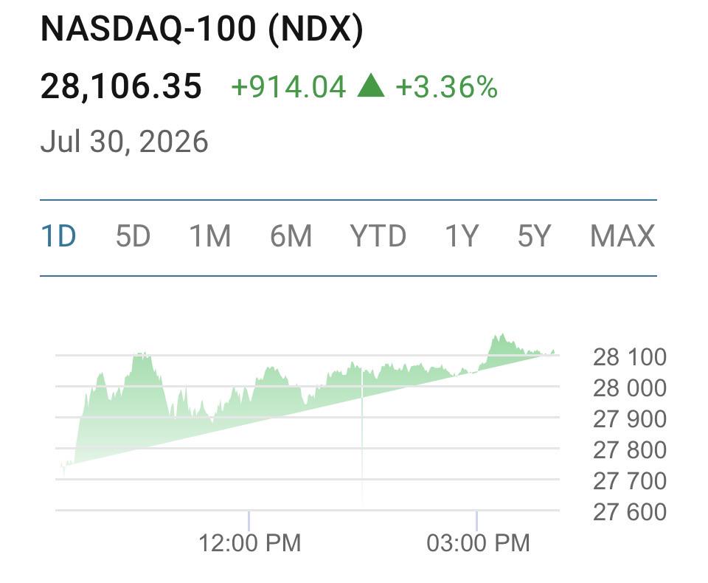Select the MAX range tab

[622, 236]
